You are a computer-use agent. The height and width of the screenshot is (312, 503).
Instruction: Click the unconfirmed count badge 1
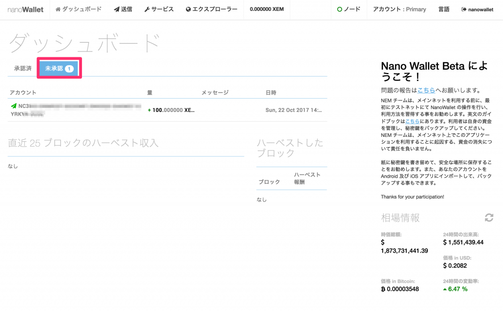[x=69, y=69]
